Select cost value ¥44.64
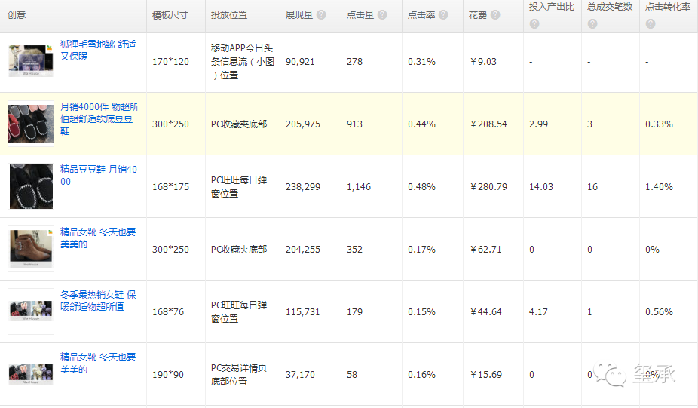Viewport: 698px width, 408px height. pyautogui.click(x=485, y=311)
